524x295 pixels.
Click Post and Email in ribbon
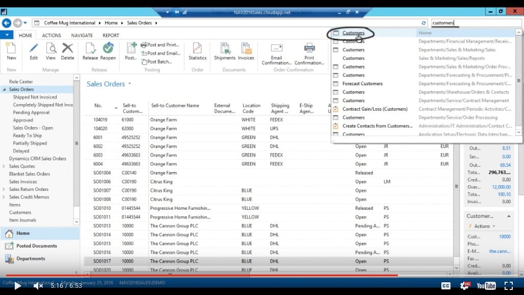[161, 53]
